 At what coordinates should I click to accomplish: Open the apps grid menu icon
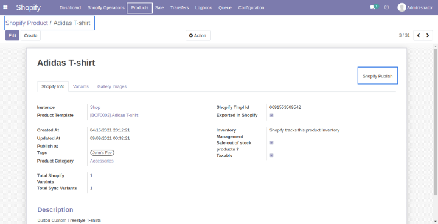pos(5,7)
